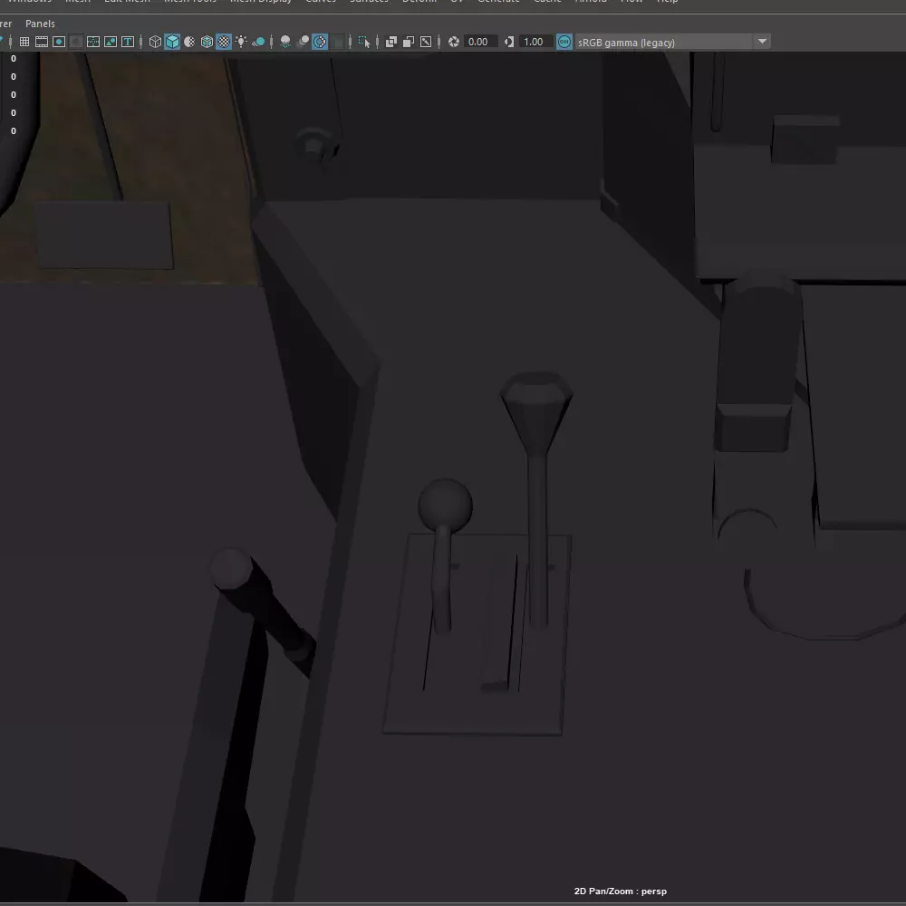
Task: Open the Panels menu
Action: click(x=40, y=24)
